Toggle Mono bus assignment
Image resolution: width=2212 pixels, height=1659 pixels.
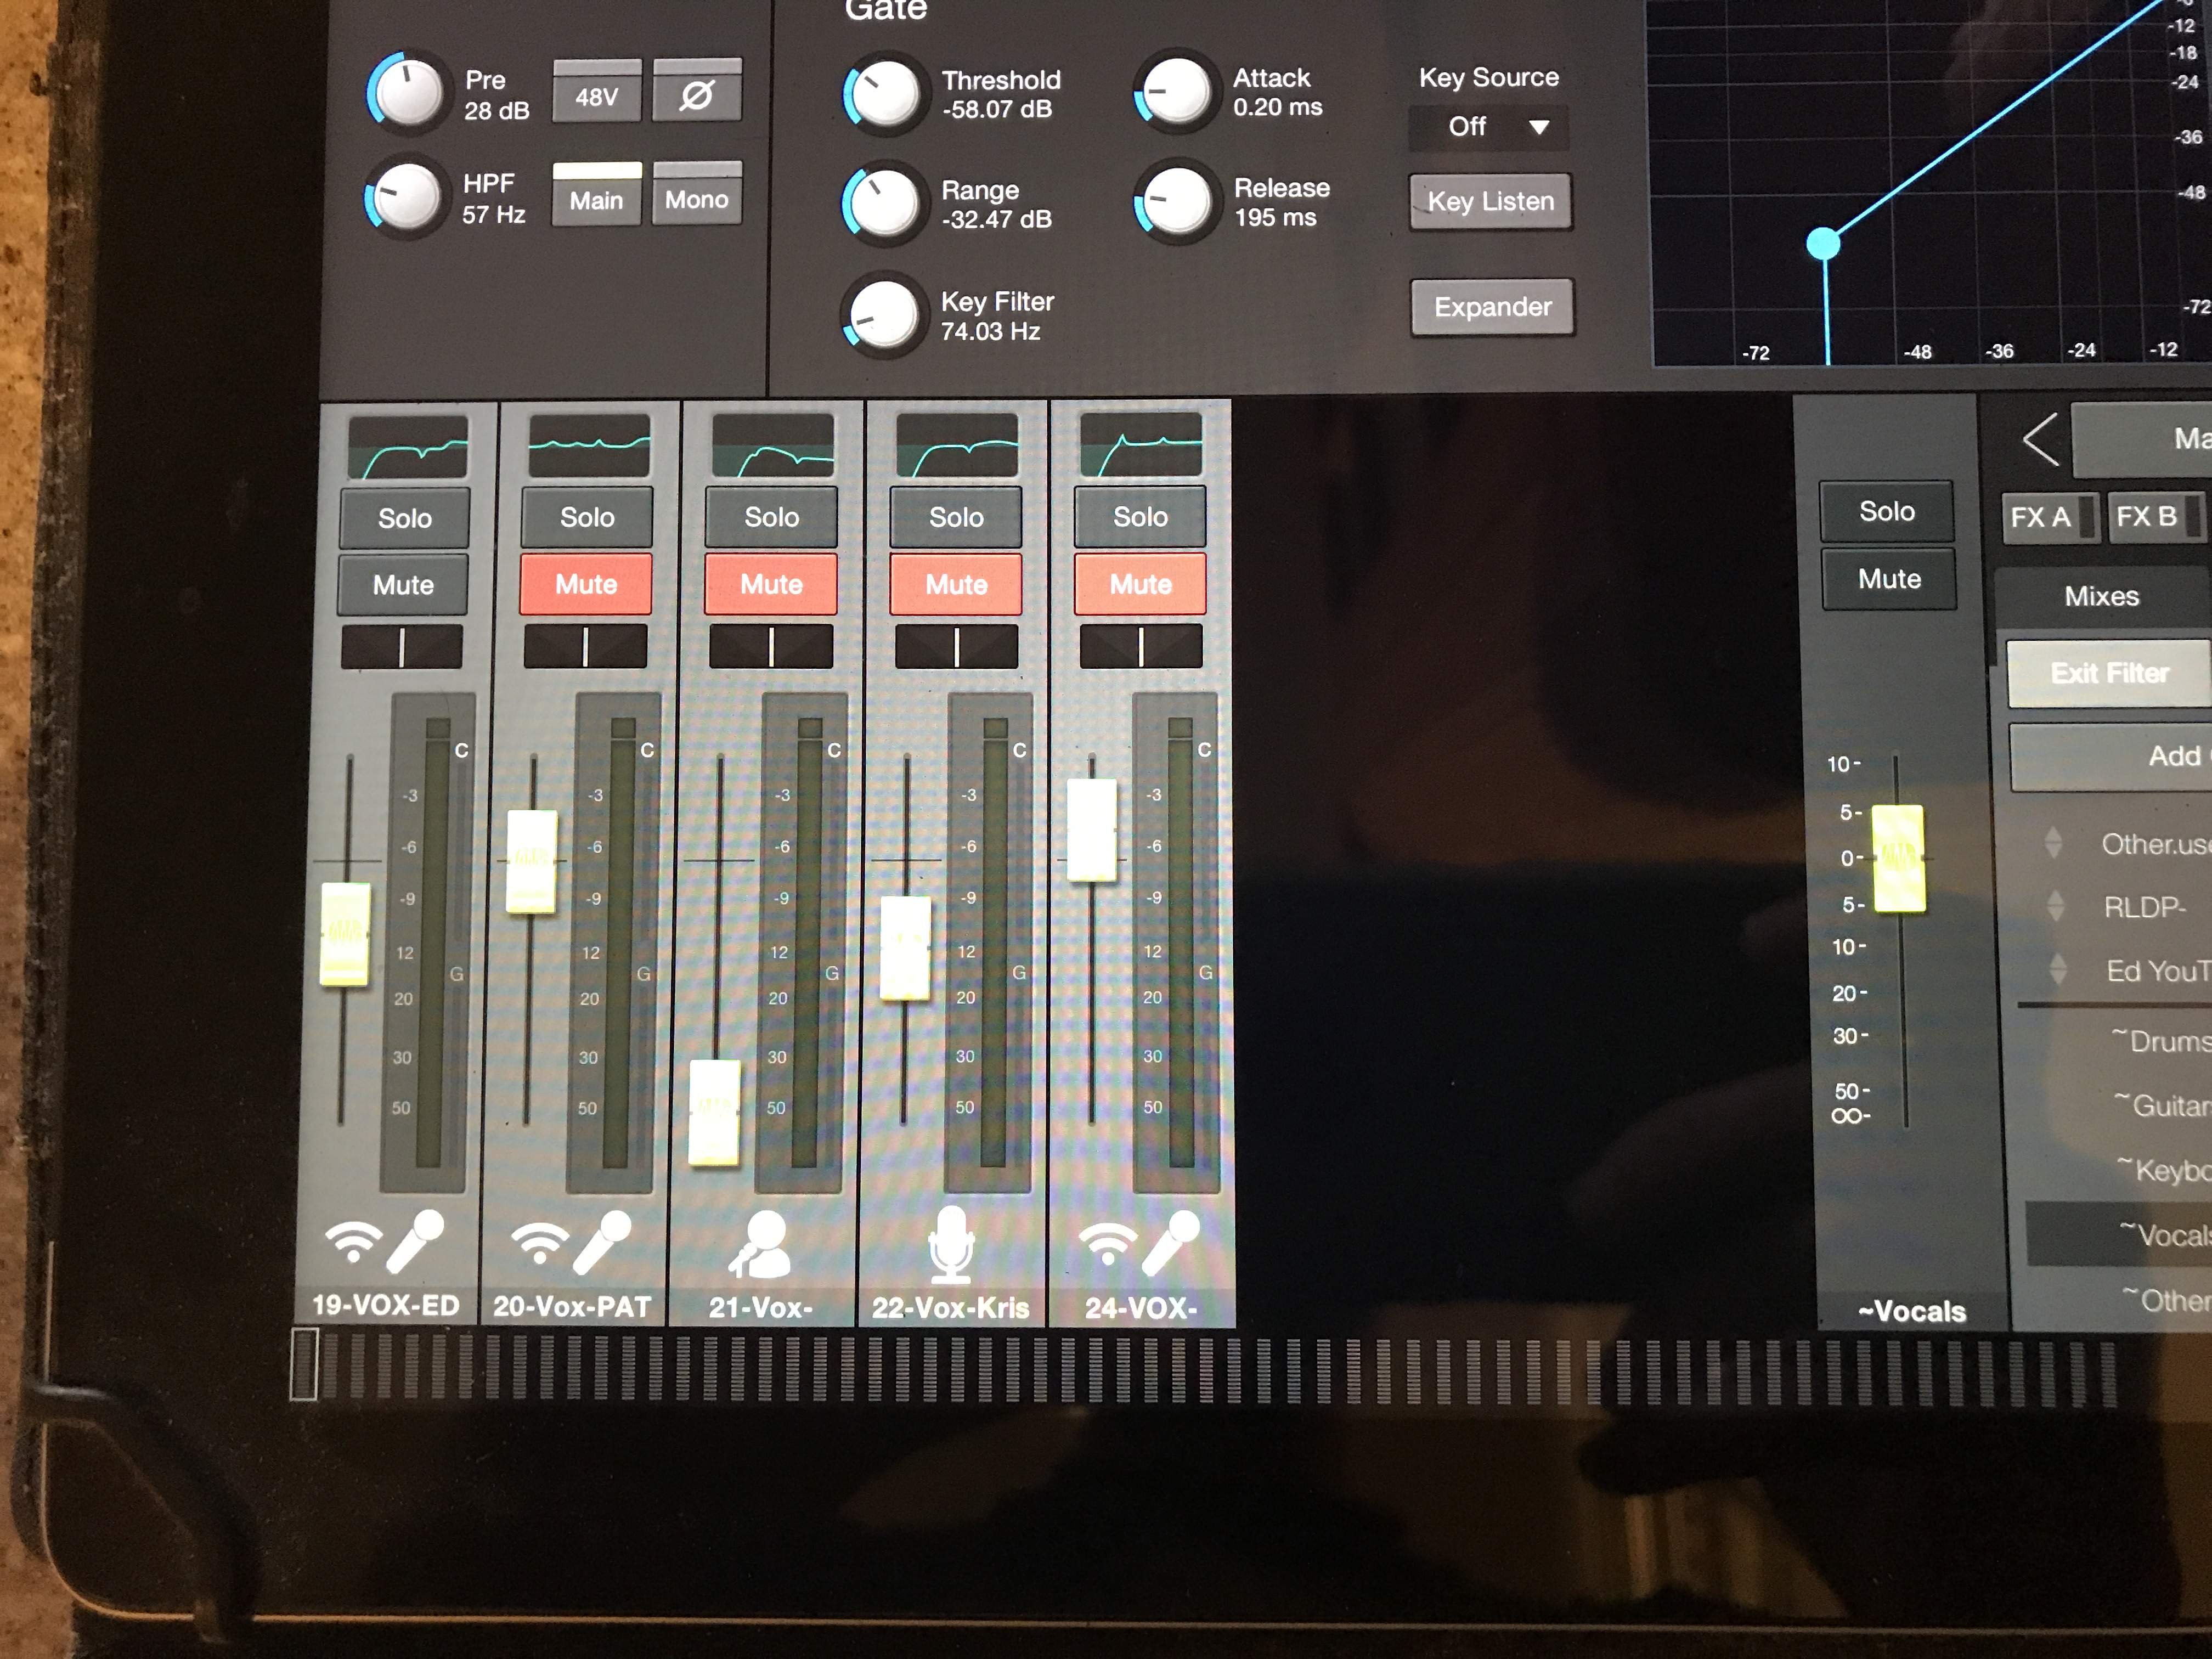697,193
